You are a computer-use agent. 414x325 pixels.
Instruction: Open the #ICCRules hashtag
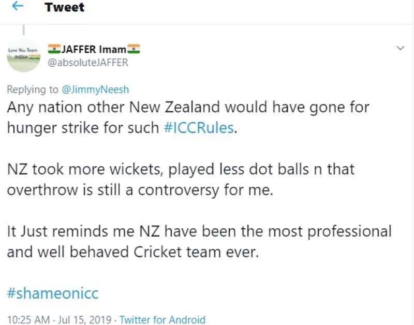click(199, 128)
